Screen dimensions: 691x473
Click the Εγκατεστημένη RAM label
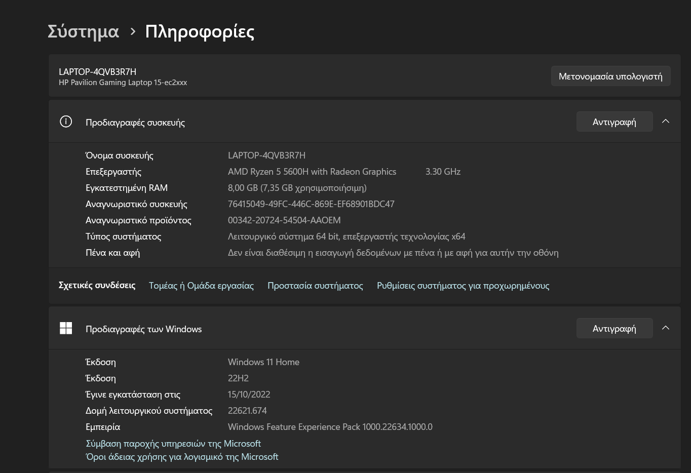[127, 188]
